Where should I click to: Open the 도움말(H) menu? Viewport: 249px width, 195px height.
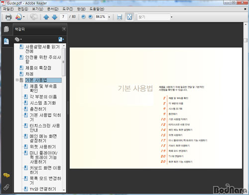(x=97, y=9)
